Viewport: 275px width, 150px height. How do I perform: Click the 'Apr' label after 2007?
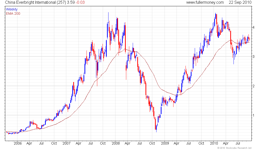(78, 143)
